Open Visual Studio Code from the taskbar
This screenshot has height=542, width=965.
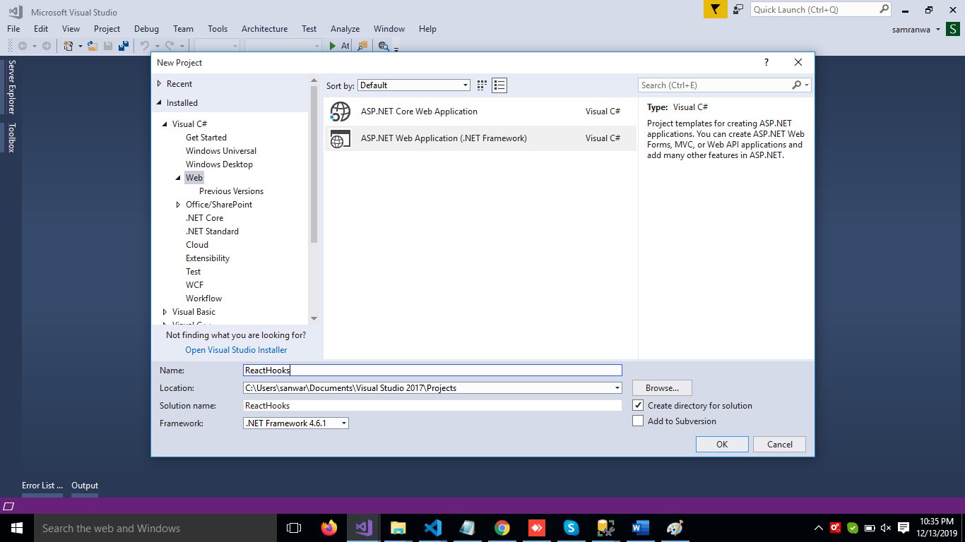pos(432,528)
